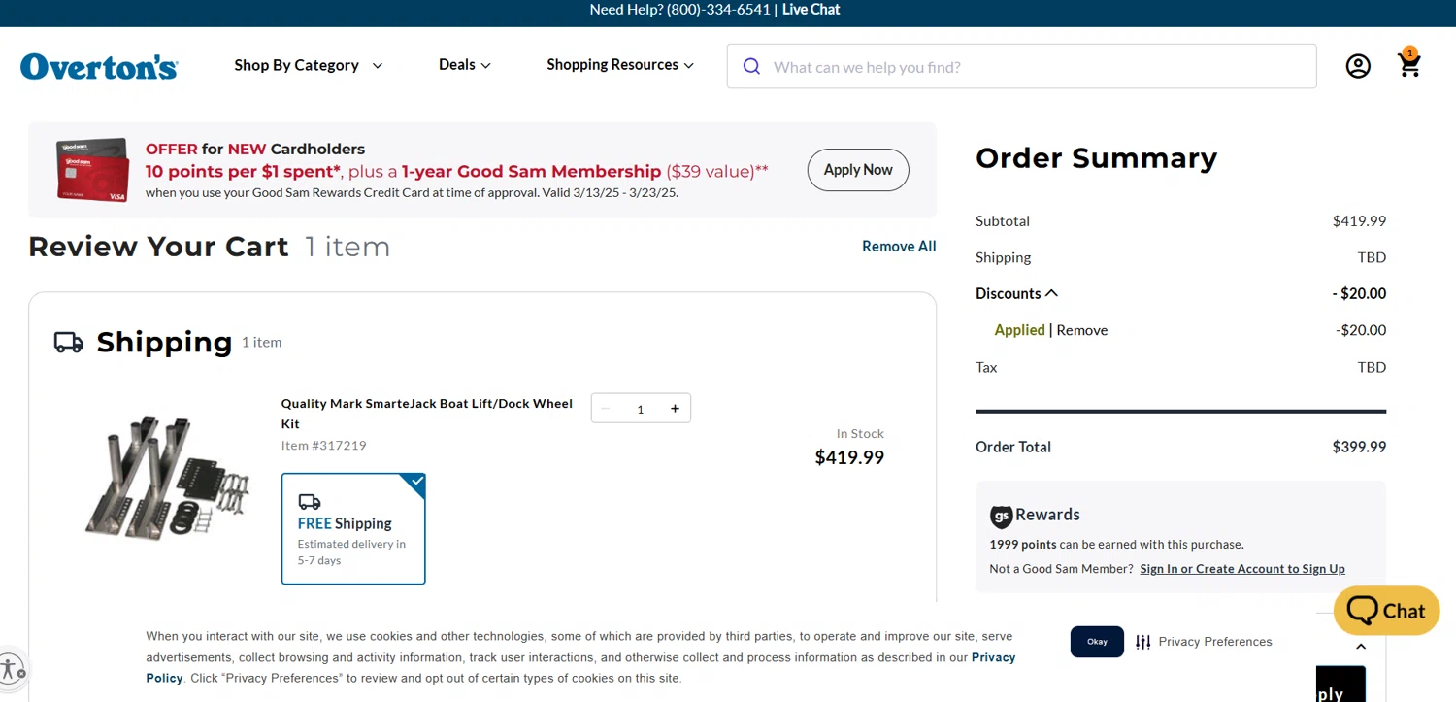This screenshot has height=702, width=1456.
Task: Click Remove All link
Action: point(899,247)
